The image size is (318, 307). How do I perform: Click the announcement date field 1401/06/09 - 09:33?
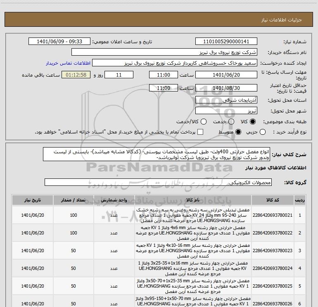pos(59,42)
